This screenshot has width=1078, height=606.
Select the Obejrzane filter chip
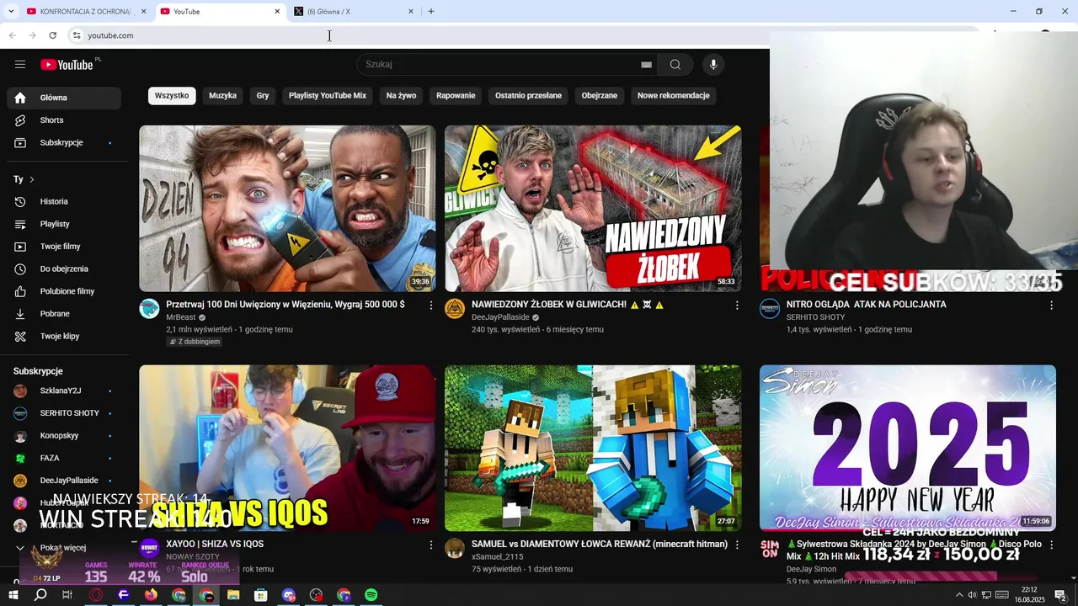click(600, 96)
